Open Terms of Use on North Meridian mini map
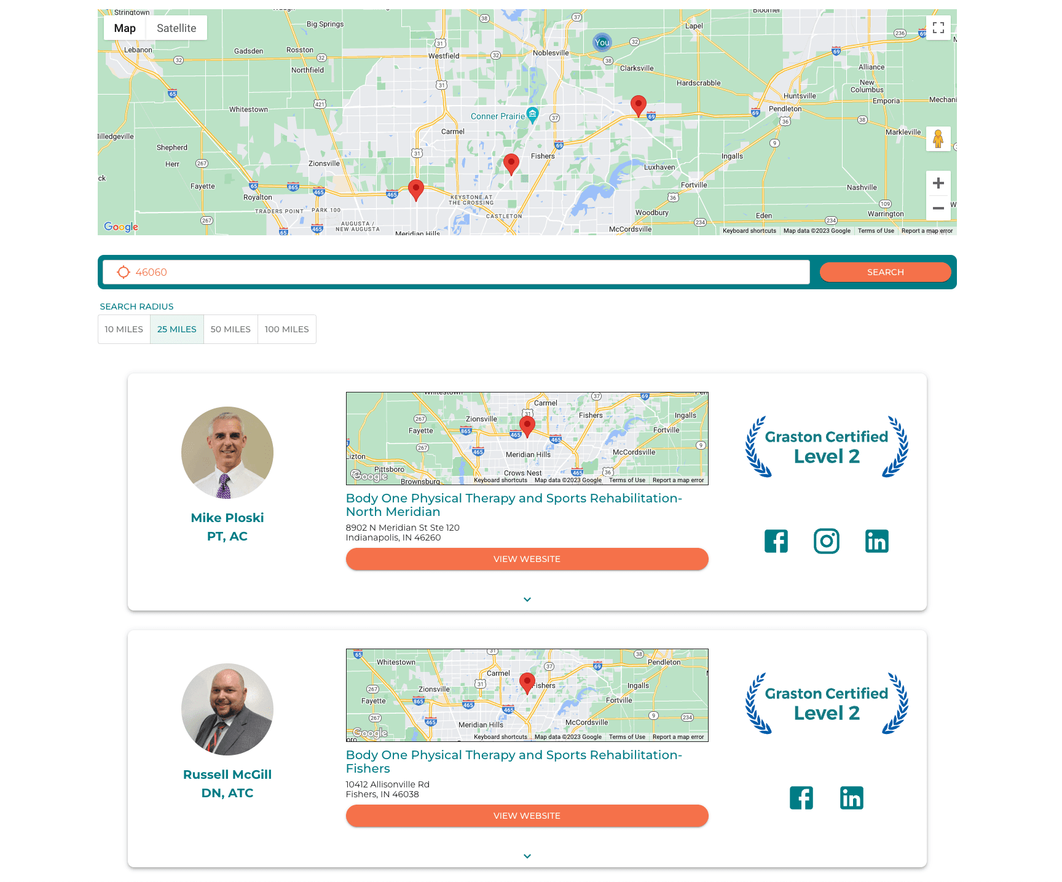The height and width of the screenshot is (882, 1062). click(x=627, y=480)
